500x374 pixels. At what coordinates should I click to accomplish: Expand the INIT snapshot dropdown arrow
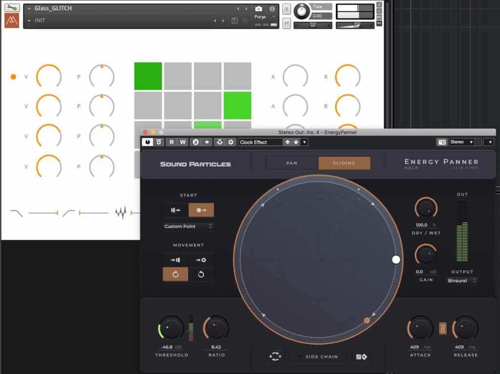pos(29,21)
